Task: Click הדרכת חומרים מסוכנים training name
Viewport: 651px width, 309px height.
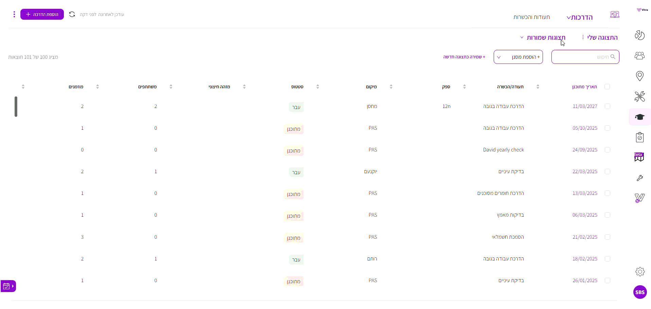Action: tap(500, 193)
